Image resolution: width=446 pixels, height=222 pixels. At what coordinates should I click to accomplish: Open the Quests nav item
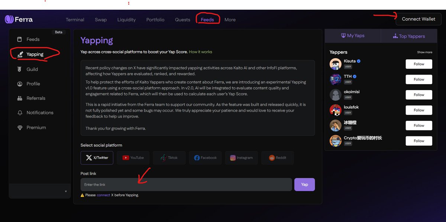182,20
